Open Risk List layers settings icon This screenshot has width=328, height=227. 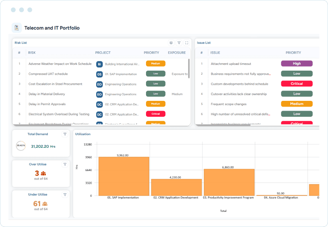[171, 43]
